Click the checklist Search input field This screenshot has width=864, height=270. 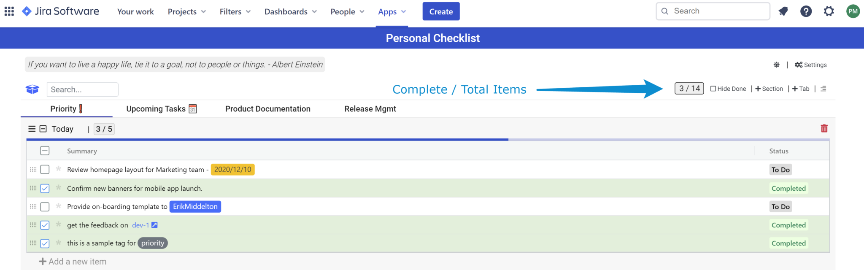tap(82, 89)
